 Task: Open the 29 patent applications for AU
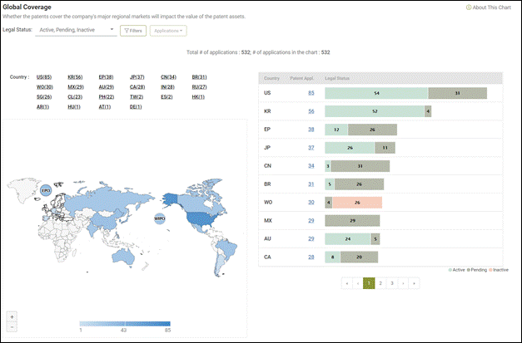311,238
